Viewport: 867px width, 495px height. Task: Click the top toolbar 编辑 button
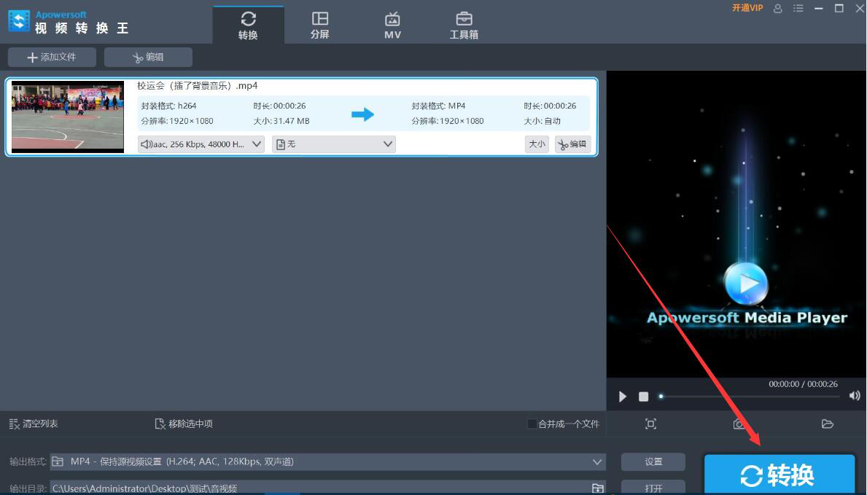tap(148, 57)
